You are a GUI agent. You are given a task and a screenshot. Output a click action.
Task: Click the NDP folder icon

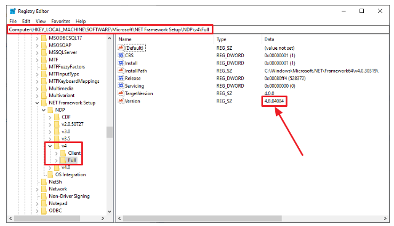[50, 110]
